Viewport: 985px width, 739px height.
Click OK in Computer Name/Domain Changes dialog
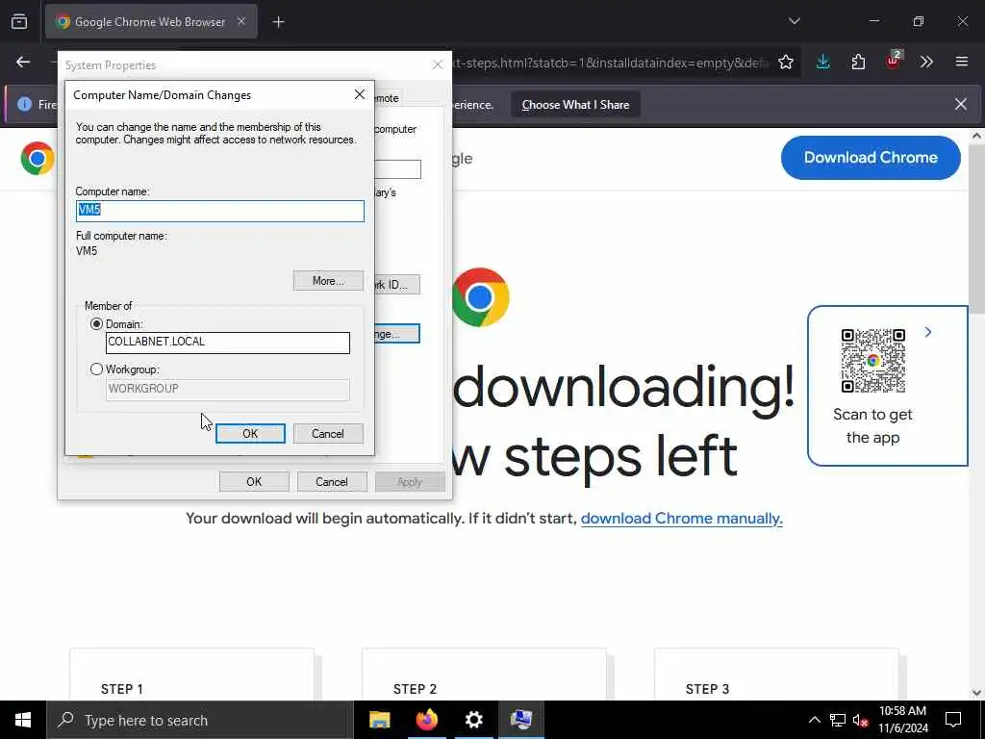[x=250, y=434]
